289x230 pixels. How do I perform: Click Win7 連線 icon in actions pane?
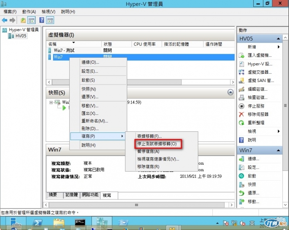(x=241, y=159)
